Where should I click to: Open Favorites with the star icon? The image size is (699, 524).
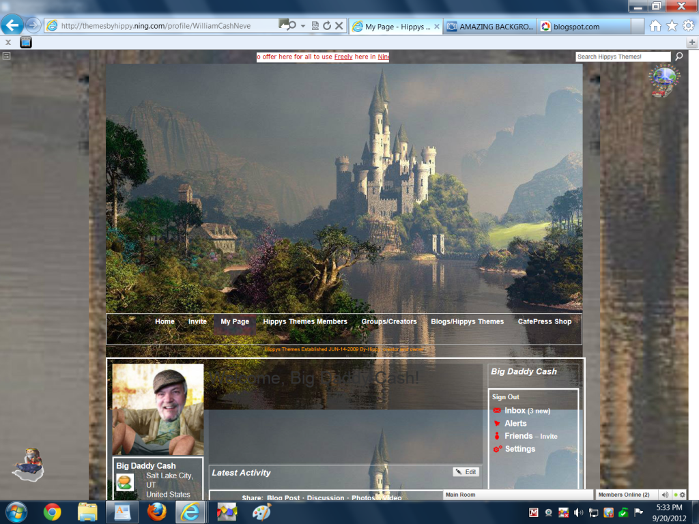click(x=672, y=26)
